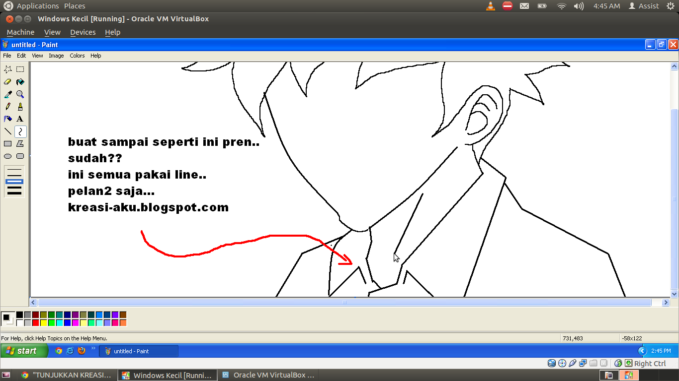The width and height of the screenshot is (679, 381).
Task: Click the VirtualBox USB devices icon
Action: (x=573, y=363)
